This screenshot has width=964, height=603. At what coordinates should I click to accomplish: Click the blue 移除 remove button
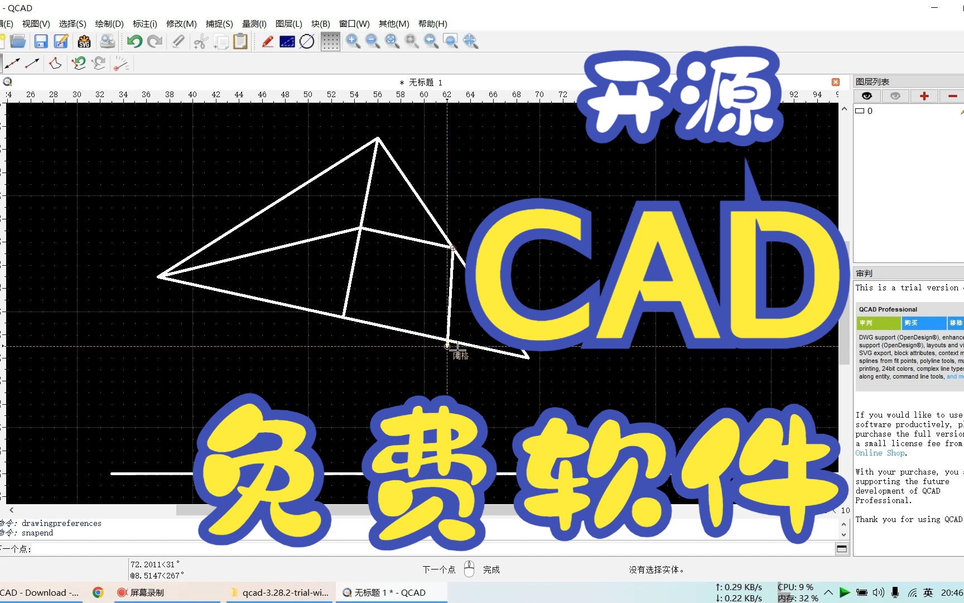[x=956, y=323]
